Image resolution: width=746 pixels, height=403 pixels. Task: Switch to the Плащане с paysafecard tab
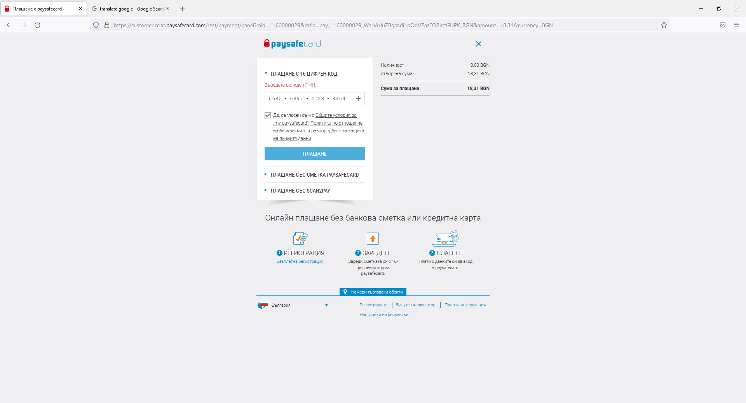pos(44,9)
